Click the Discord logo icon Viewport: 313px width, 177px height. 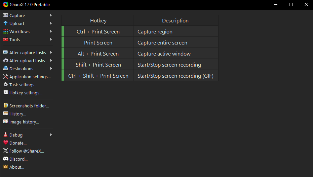[x=6, y=159]
